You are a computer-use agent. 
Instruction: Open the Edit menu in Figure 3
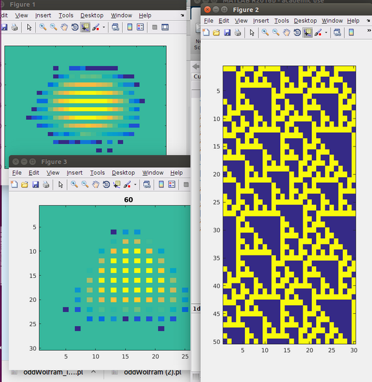33,173
